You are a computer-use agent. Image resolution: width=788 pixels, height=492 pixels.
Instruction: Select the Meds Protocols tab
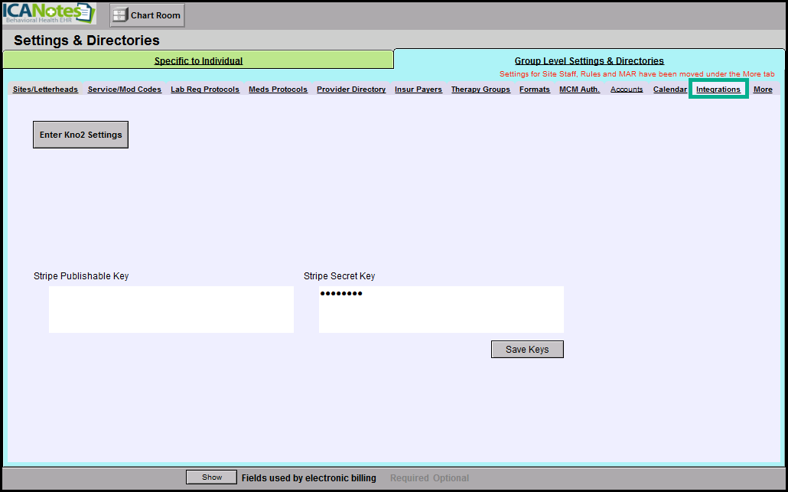[278, 90]
